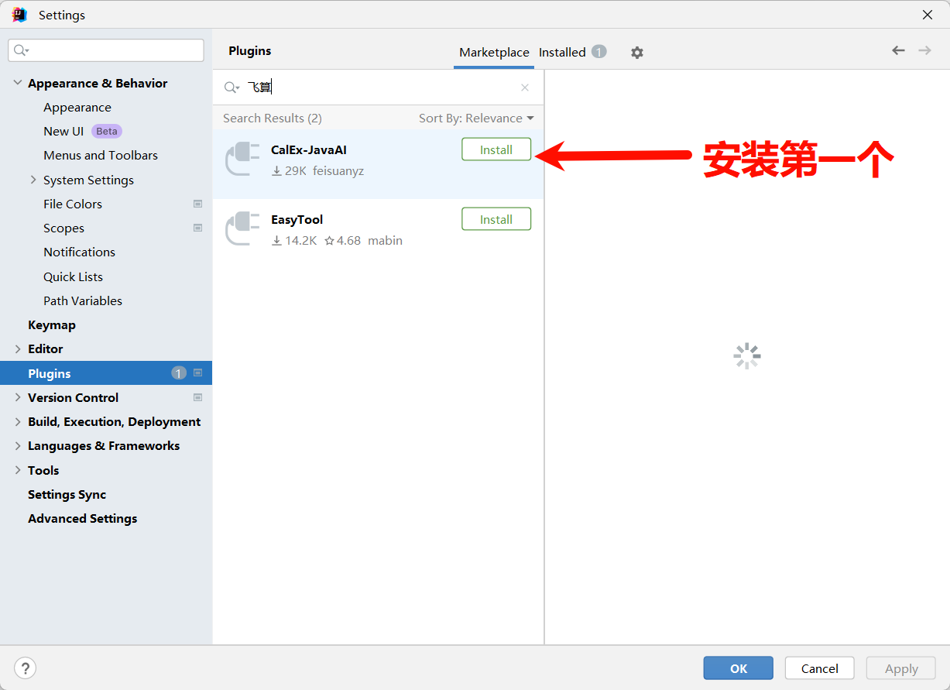Viewport: 950px width, 690px height.
Task: Open the Sort By: Relevance dropdown
Action: coord(476,118)
